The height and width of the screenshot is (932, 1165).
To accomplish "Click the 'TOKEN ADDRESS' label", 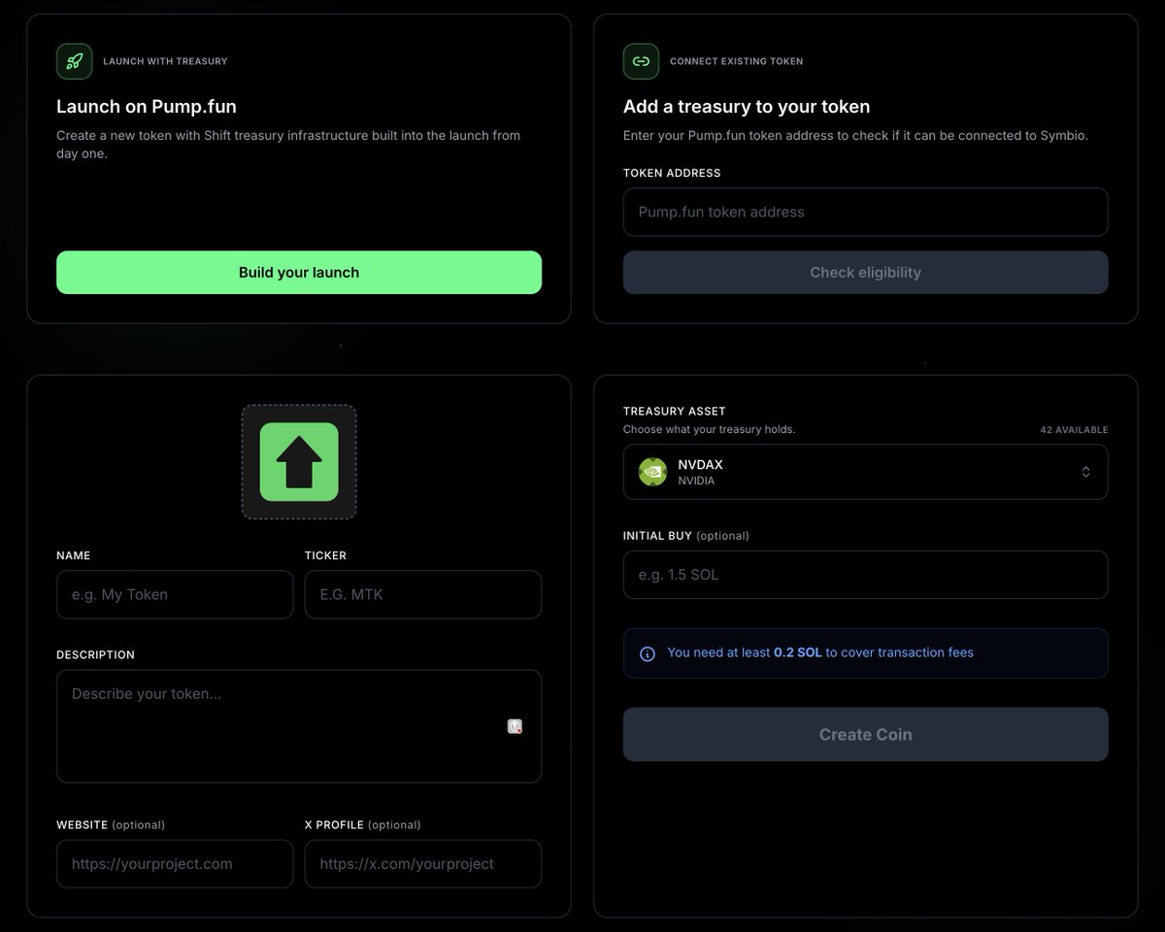I will [672, 173].
